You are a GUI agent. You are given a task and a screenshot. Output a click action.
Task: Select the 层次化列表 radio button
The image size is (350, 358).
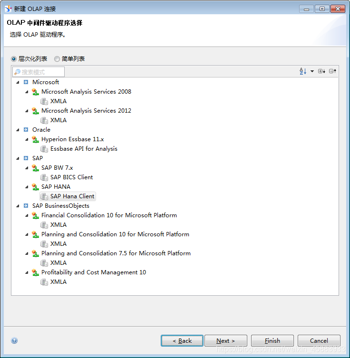[14, 59]
